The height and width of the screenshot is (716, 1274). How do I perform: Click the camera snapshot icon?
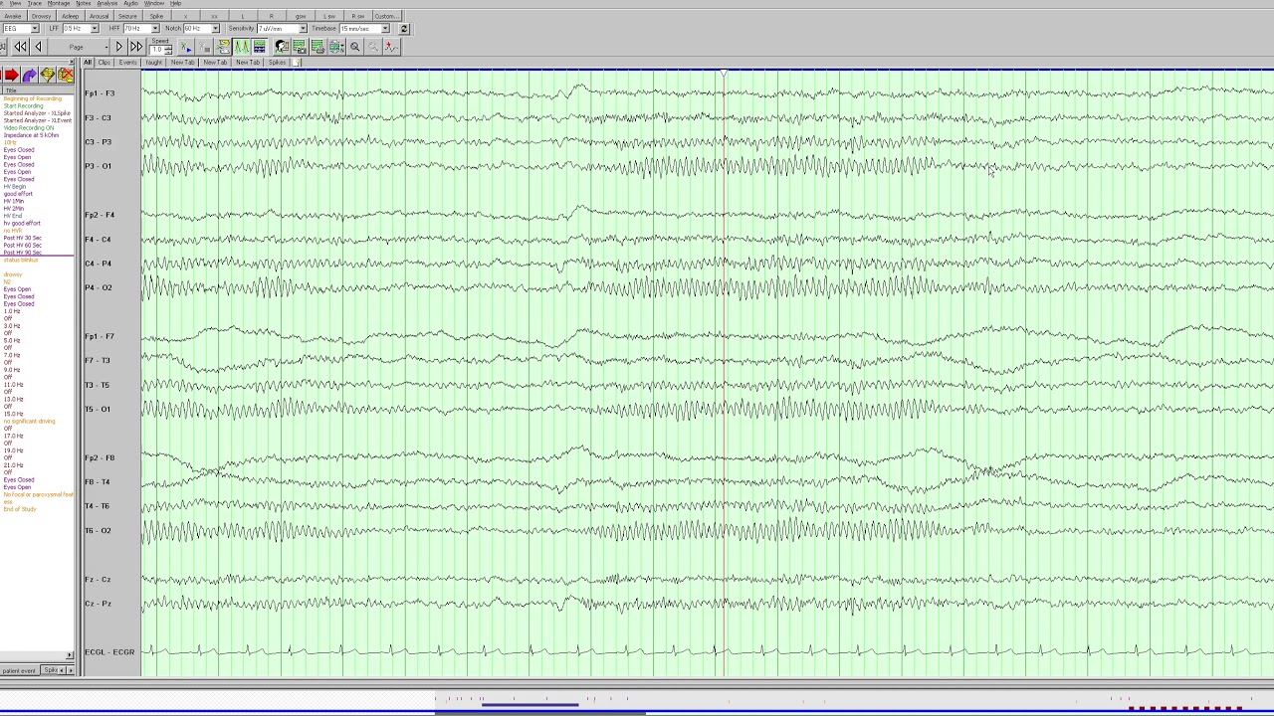tap(300, 47)
